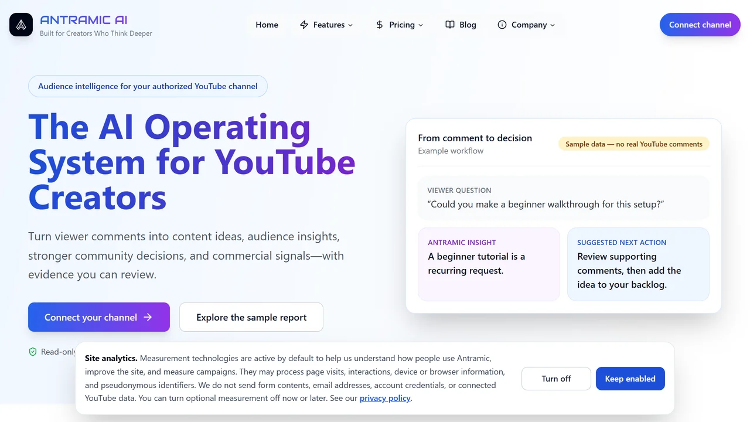Open the Blog nav label
This screenshot has height=422, width=750.
(x=468, y=25)
